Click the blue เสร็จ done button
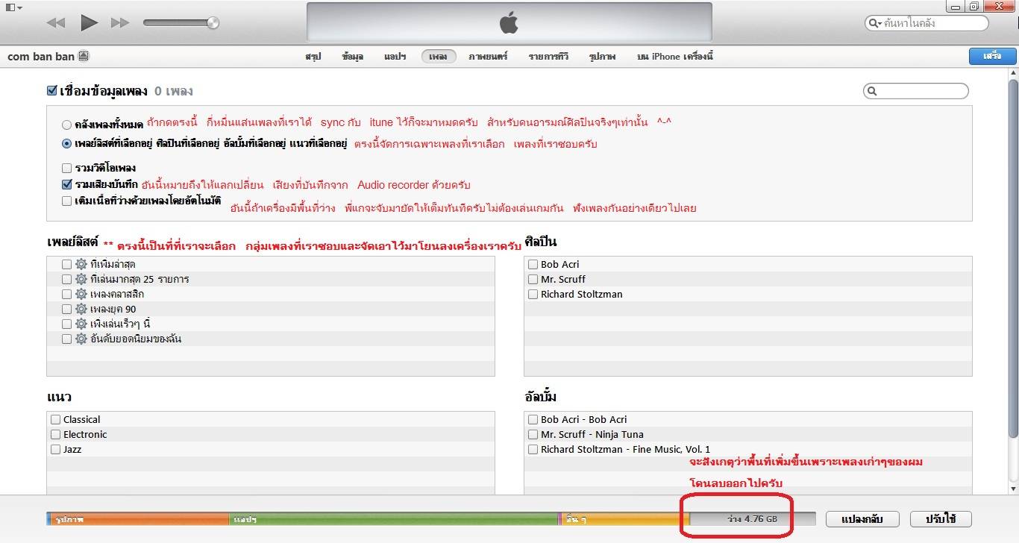 pos(991,56)
